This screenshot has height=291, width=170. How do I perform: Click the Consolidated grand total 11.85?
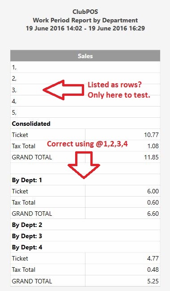tap(151, 157)
